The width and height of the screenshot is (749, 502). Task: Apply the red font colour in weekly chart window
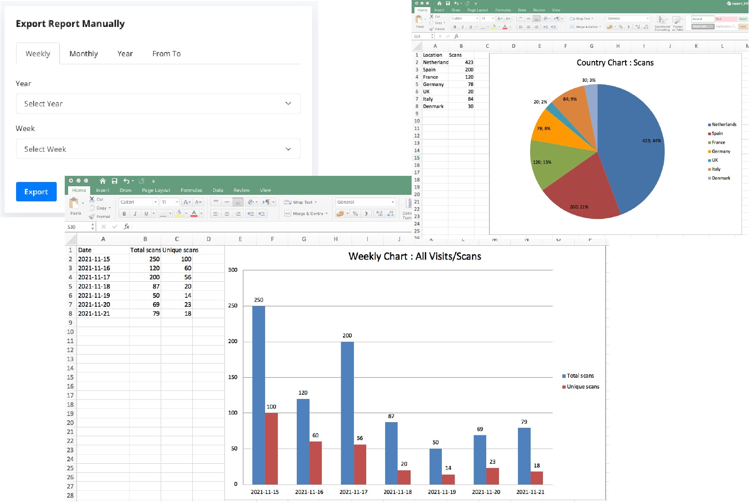coord(194,214)
